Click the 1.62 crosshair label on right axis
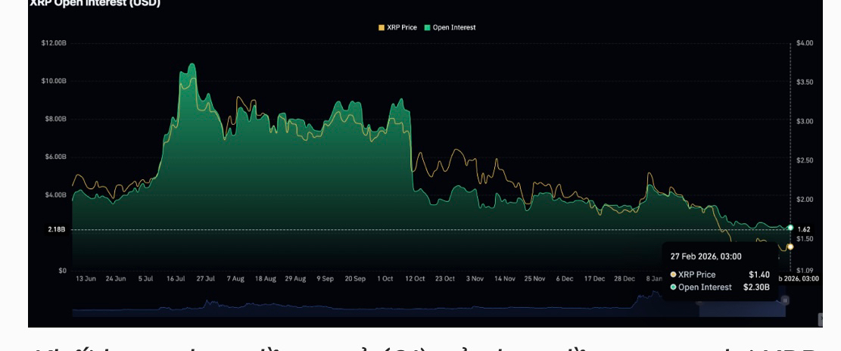The height and width of the screenshot is (351, 841). [803, 228]
